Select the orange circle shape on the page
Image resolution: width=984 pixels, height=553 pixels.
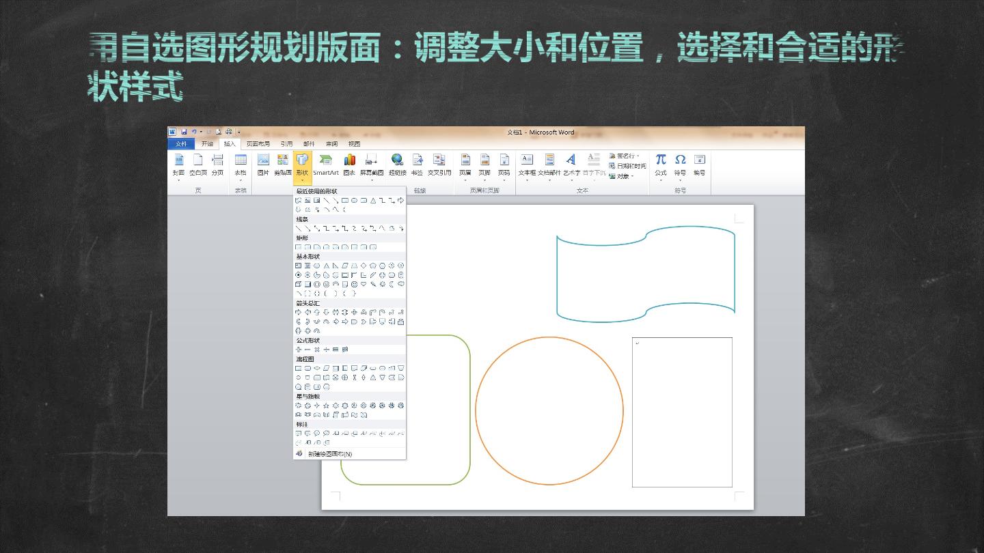pyautogui.click(x=549, y=411)
